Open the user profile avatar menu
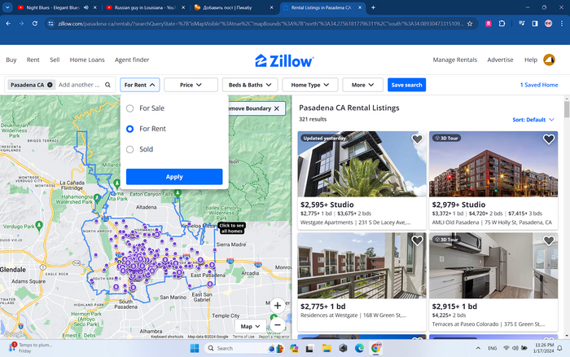The image size is (570, 357). tap(549, 59)
